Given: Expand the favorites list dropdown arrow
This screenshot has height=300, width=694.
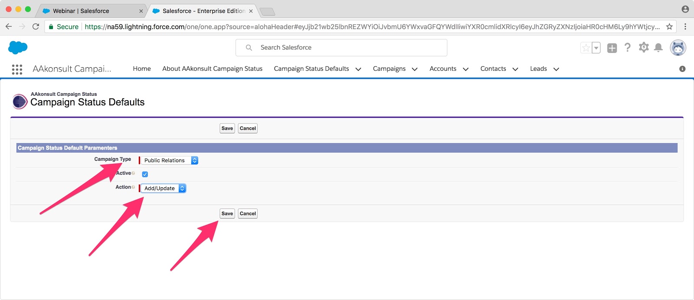Looking at the screenshot, I should tap(596, 48).
